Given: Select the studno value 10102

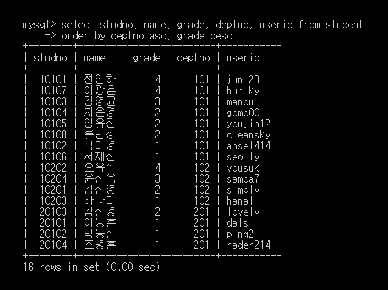Looking at the screenshot, I should [x=53, y=145].
